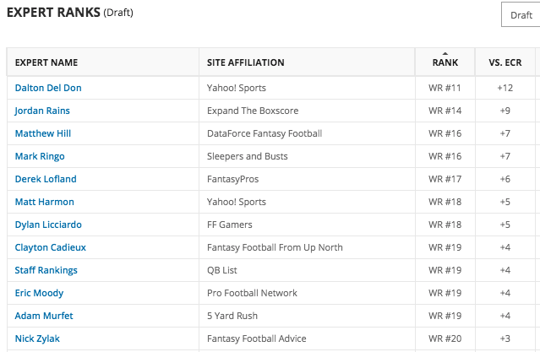The image size is (540, 352).
Task: Open Jordan Rains expert link
Action: (x=42, y=111)
